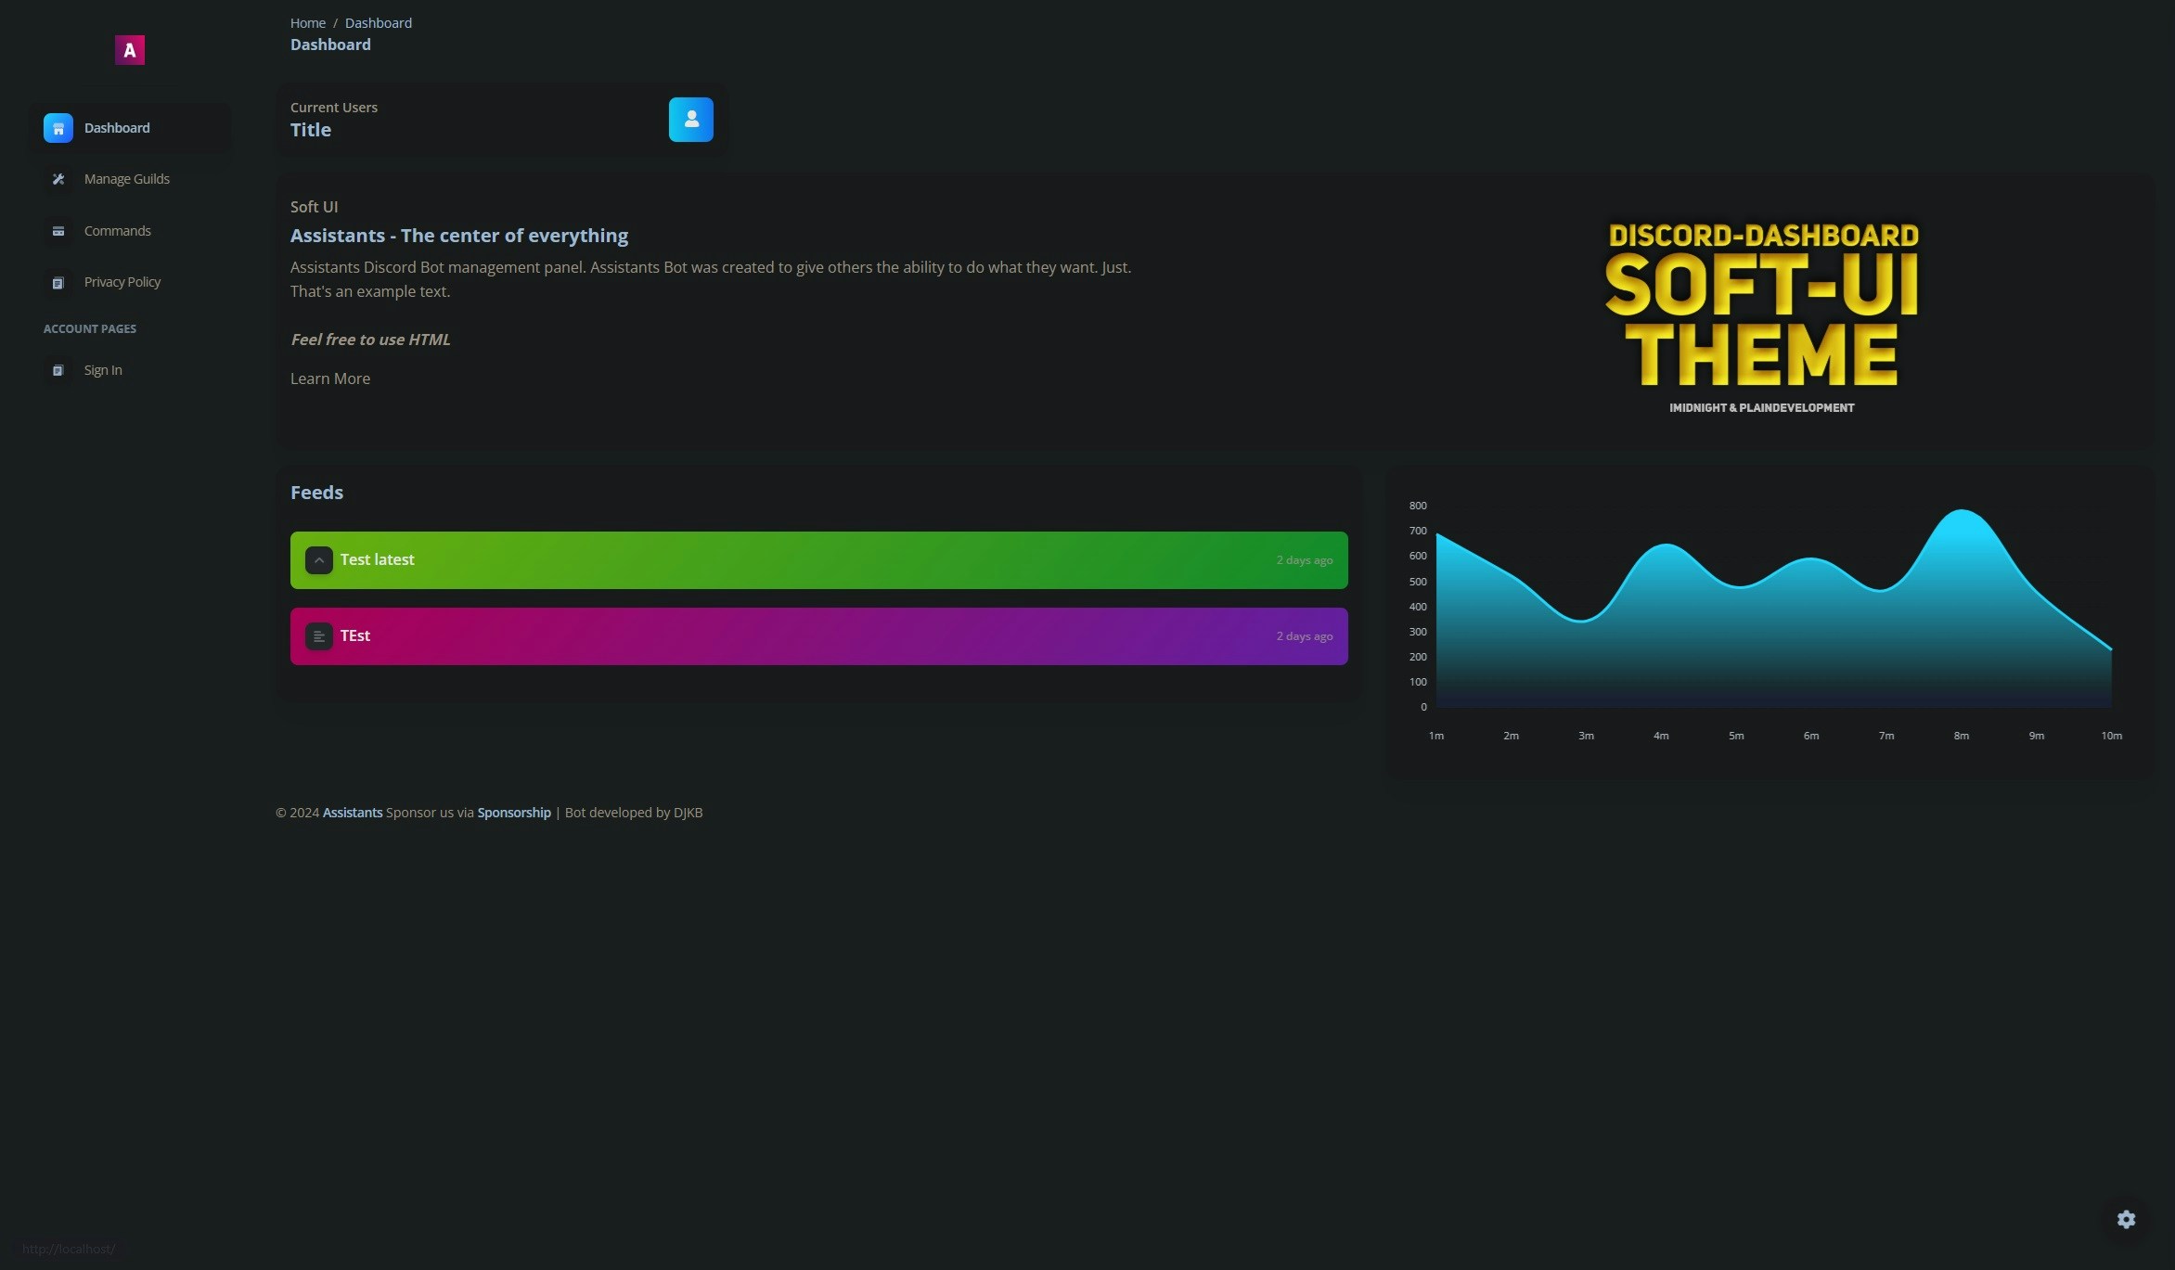This screenshot has width=2175, height=1270.
Task: Open the Manage Guilds menu item
Action: [x=126, y=179]
